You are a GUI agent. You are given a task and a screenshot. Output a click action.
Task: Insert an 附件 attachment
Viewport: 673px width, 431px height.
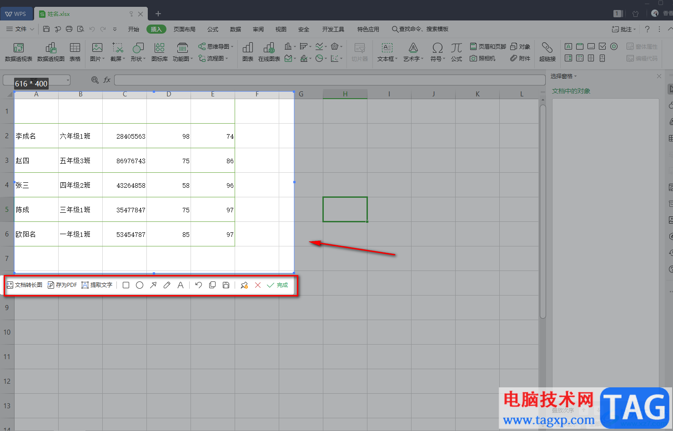pyautogui.click(x=520, y=58)
